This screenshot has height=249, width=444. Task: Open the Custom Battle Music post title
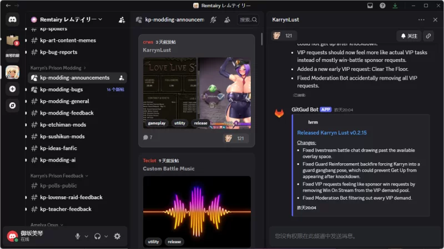[x=169, y=169]
